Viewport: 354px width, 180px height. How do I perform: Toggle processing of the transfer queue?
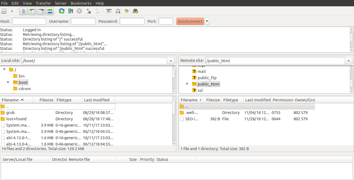pyautogui.click(x=71, y=11)
